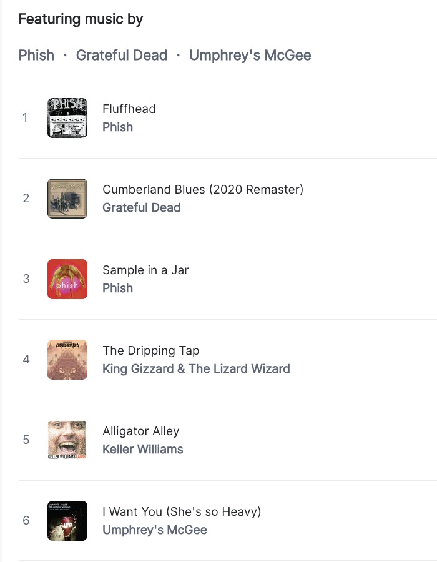Viewport: 437px width, 562px height.
Task: Open Umphrey's McGee link in featuring header
Action: pos(250,55)
